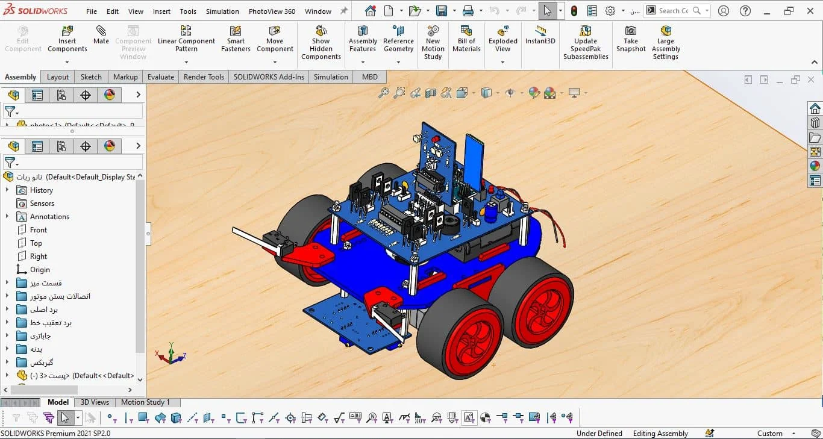Activate the Move Component tool
The width and height of the screenshot is (823, 439).
[x=275, y=39]
